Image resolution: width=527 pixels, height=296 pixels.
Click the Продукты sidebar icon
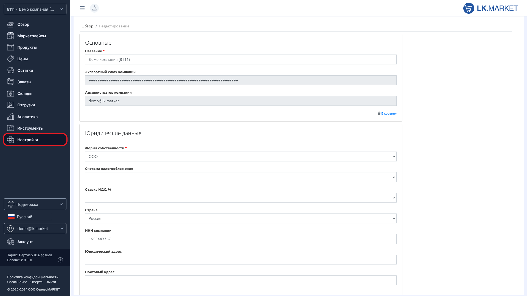coord(10,47)
